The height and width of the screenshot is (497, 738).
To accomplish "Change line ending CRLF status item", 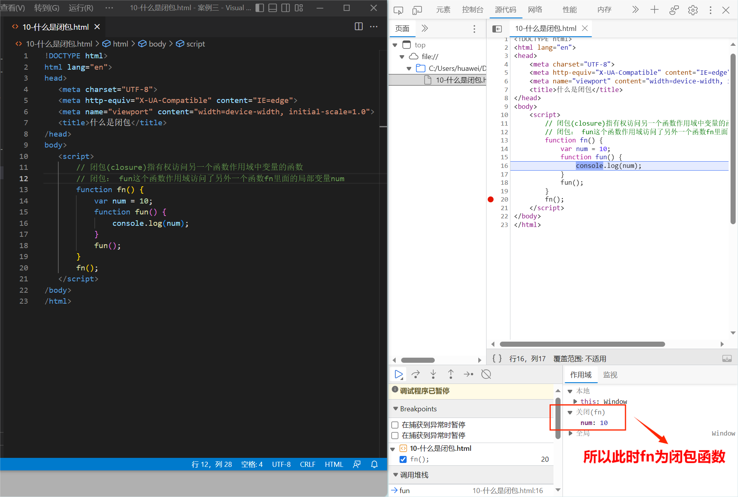I will pyautogui.click(x=307, y=464).
